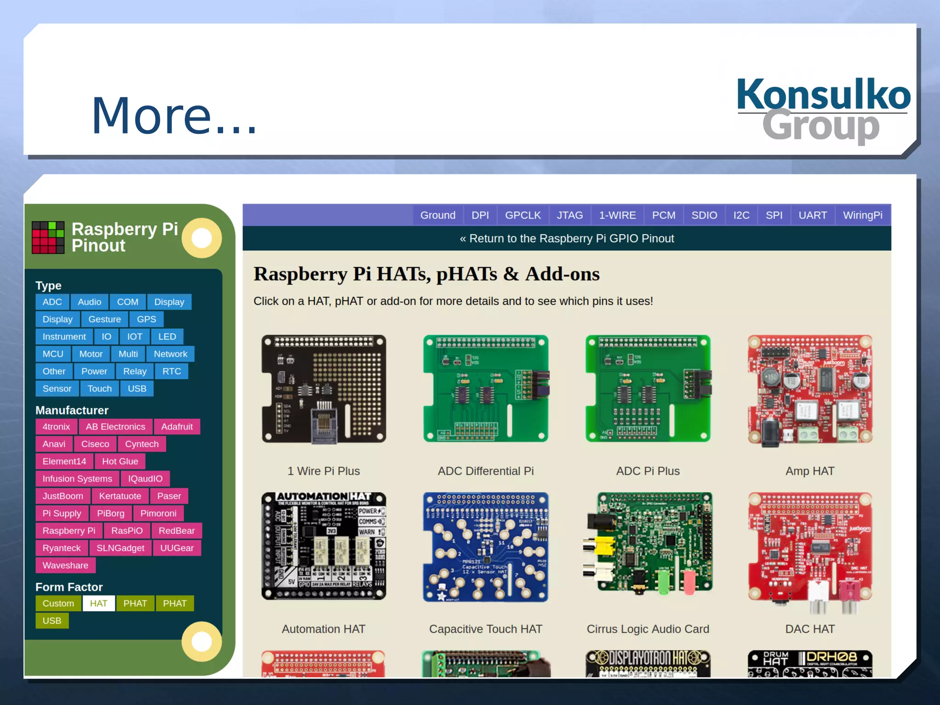Select the SDIO tab

pos(704,215)
